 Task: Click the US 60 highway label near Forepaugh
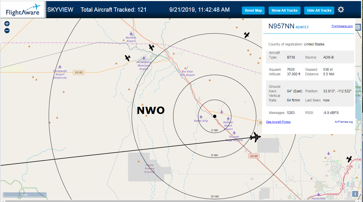79,72
